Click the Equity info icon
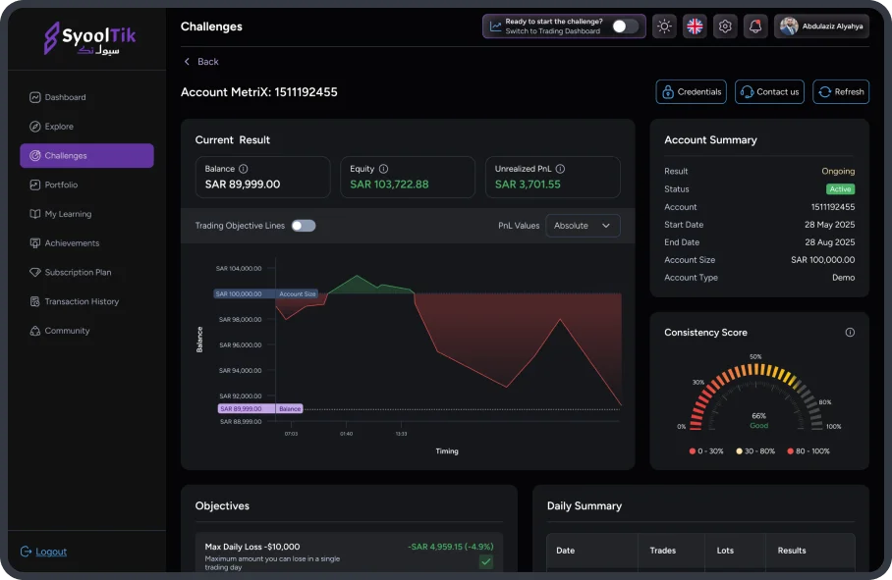Viewport: 892px width, 580px height. pyautogui.click(x=383, y=169)
